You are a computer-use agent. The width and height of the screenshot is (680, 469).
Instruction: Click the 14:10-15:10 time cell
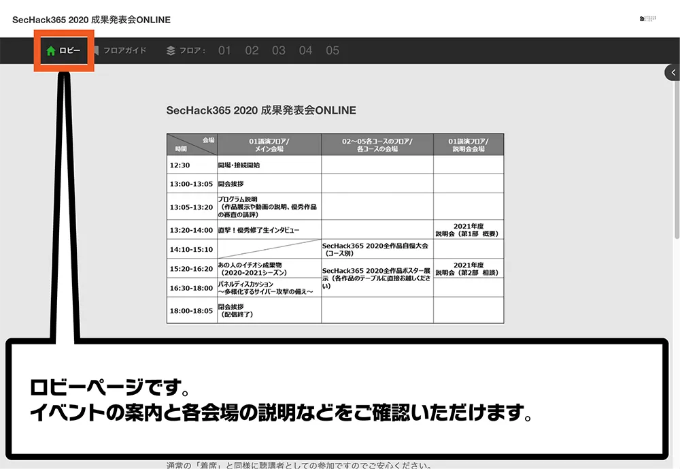click(192, 249)
